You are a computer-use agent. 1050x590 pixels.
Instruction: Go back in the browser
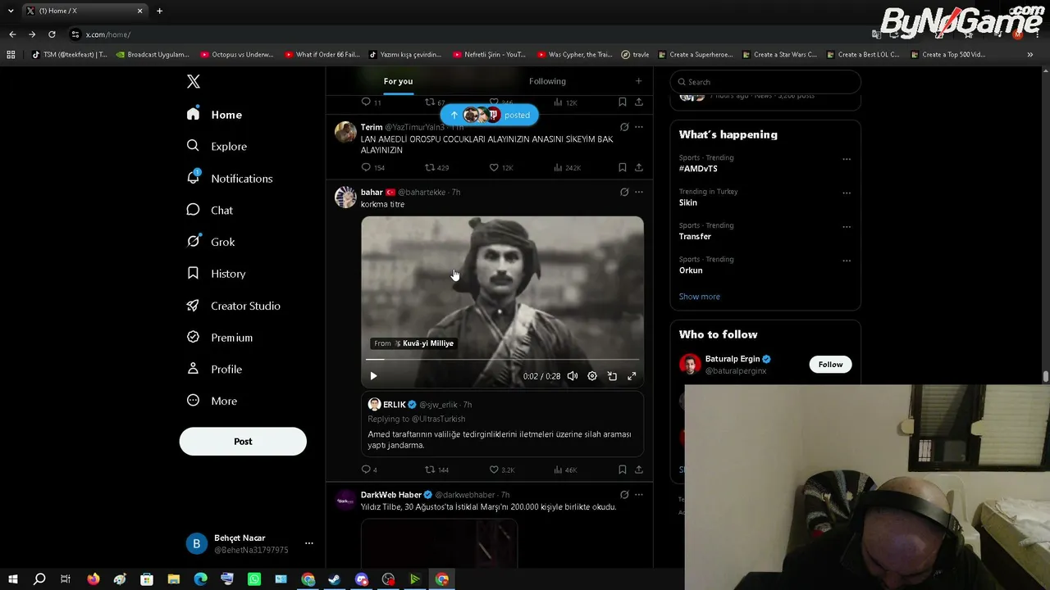(12, 34)
